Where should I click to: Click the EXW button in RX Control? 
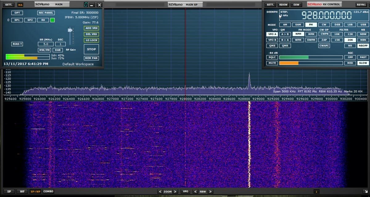(297, 5)
